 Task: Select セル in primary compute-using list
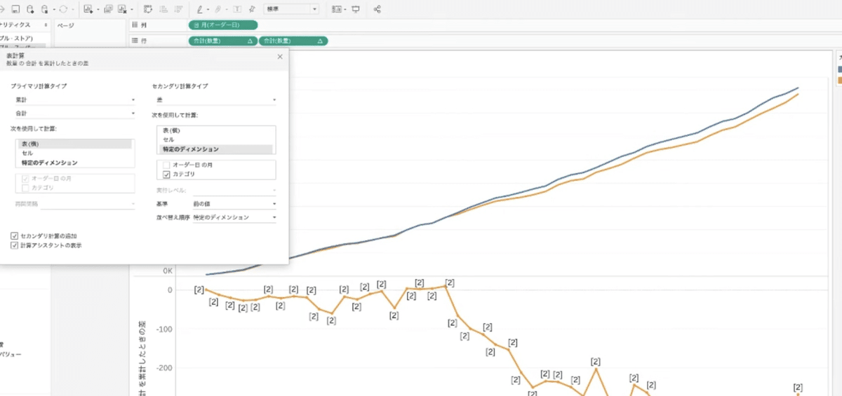point(74,153)
